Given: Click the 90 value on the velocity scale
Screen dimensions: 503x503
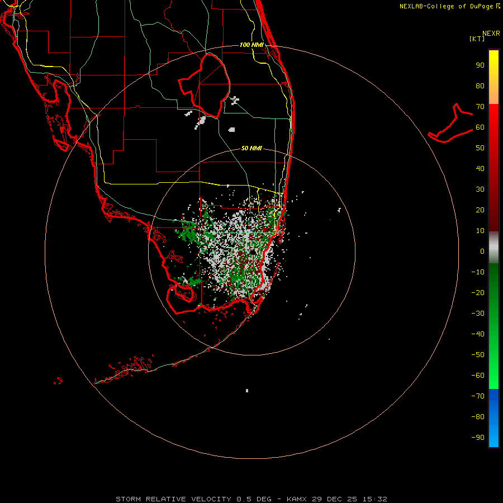Looking at the screenshot, I should coord(480,65).
